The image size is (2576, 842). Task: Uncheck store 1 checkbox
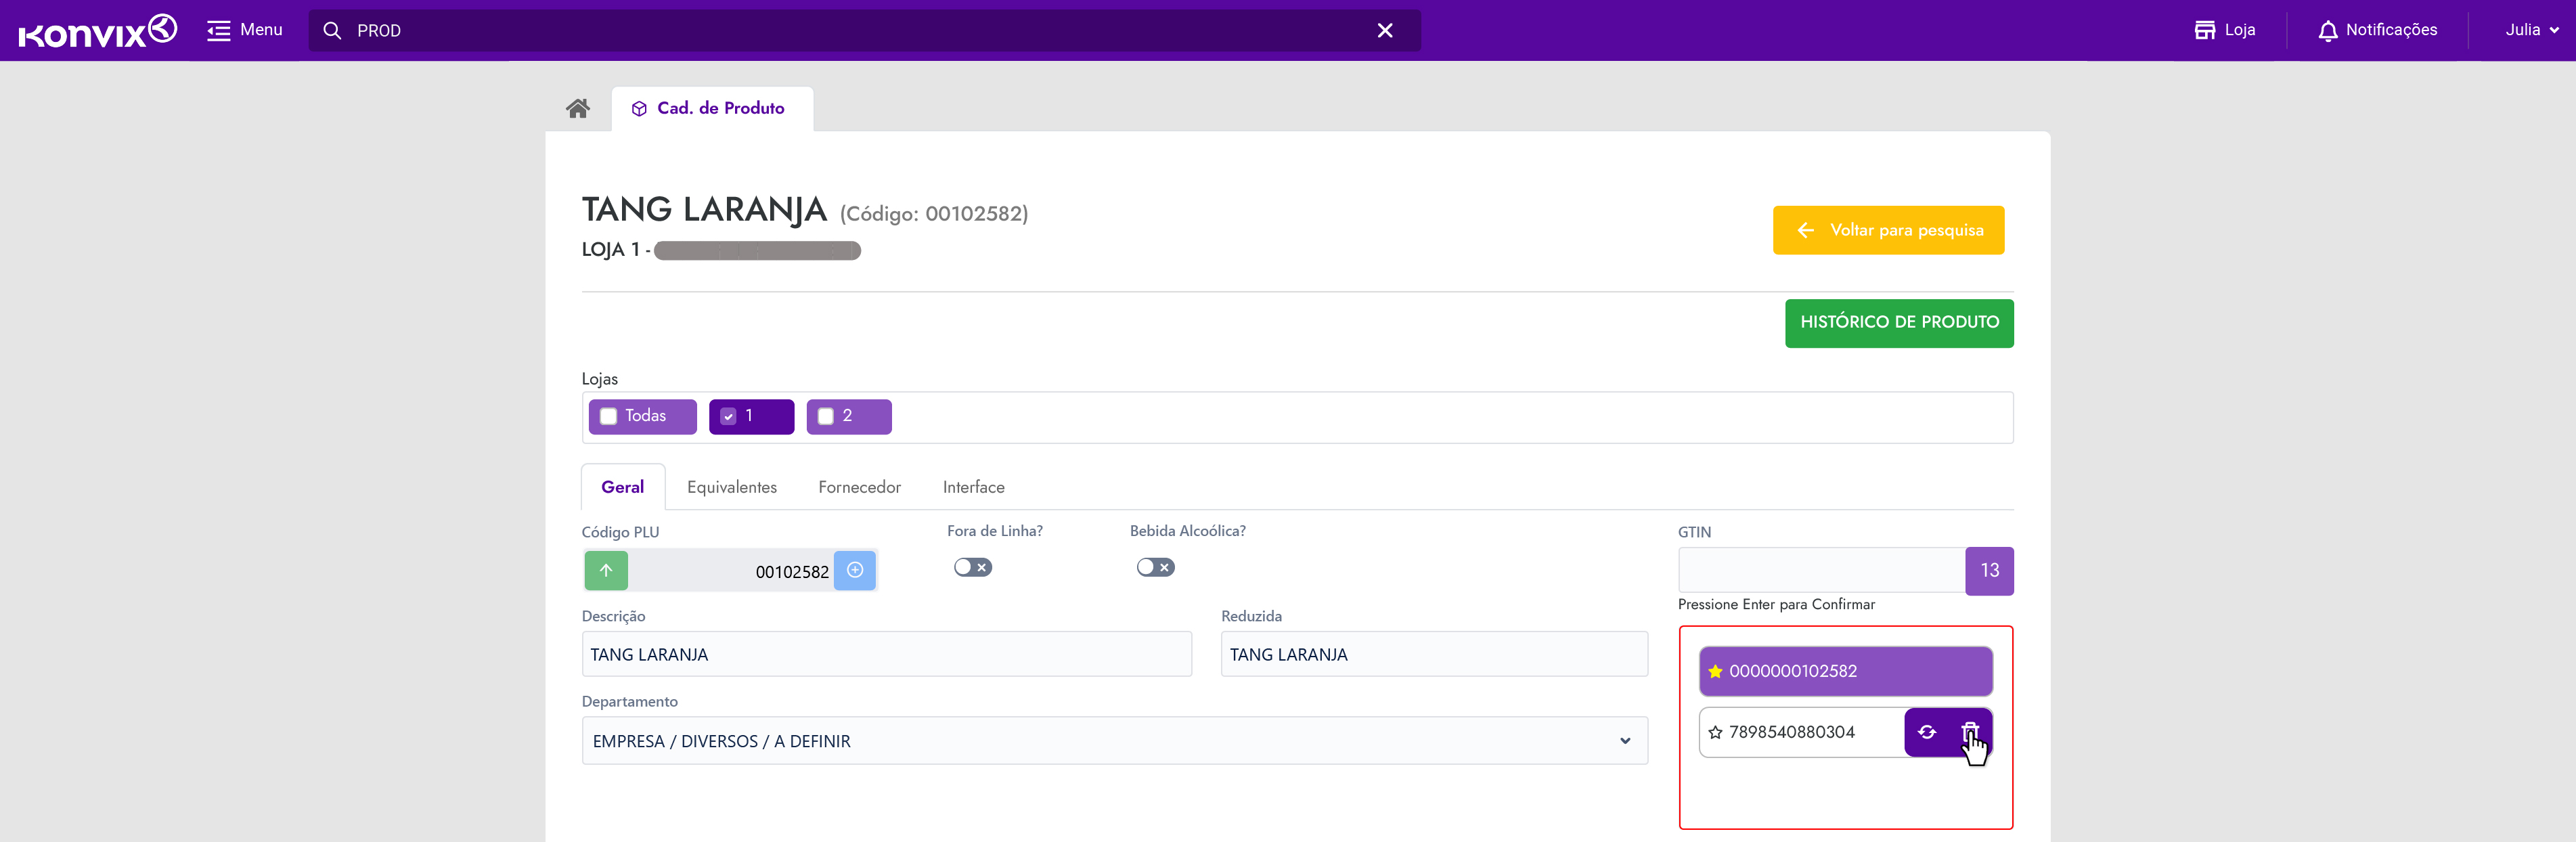[728, 417]
